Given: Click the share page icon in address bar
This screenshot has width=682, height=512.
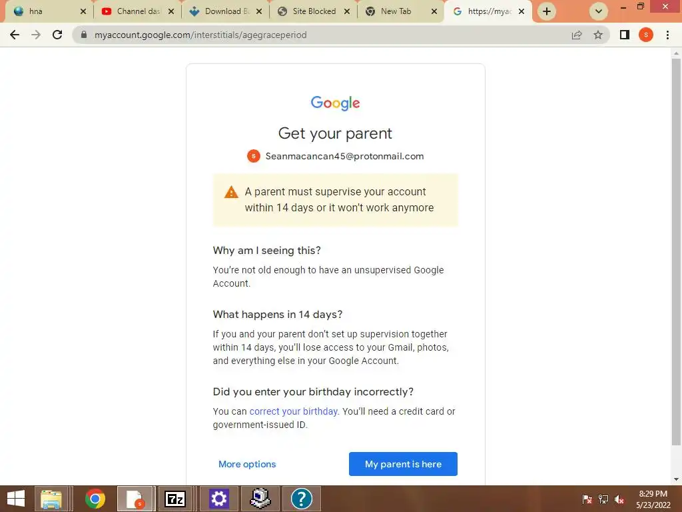Looking at the screenshot, I should tap(577, 35).
